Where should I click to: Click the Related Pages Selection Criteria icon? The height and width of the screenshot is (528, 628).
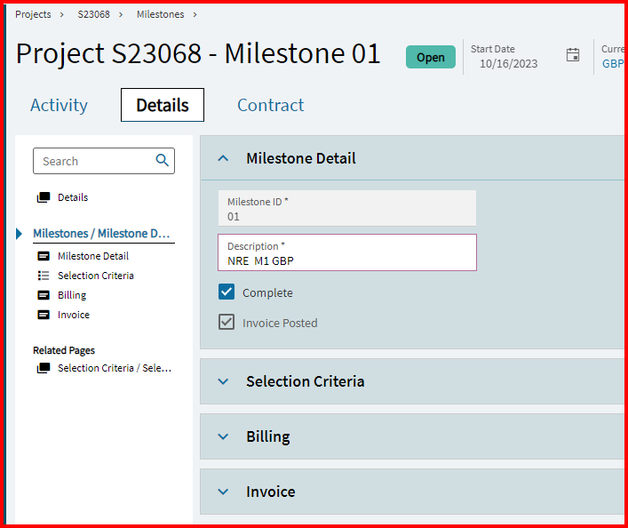pyautogui.click(x=44, y=368)
